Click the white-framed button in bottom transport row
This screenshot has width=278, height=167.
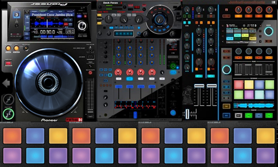click(238, 116)
